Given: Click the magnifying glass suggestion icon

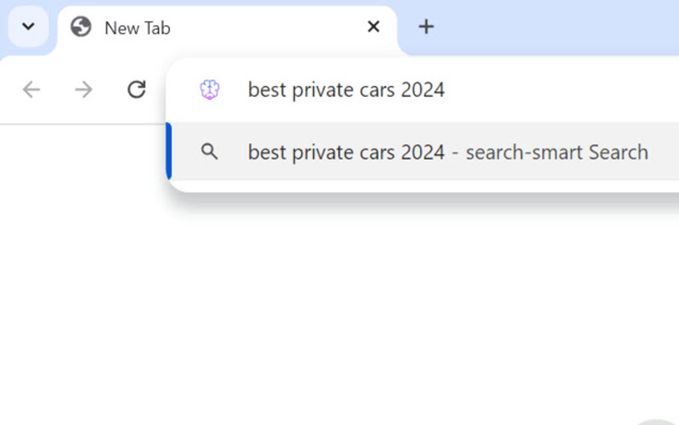Looking at the screenshot, I should click(x=210, y=152).
